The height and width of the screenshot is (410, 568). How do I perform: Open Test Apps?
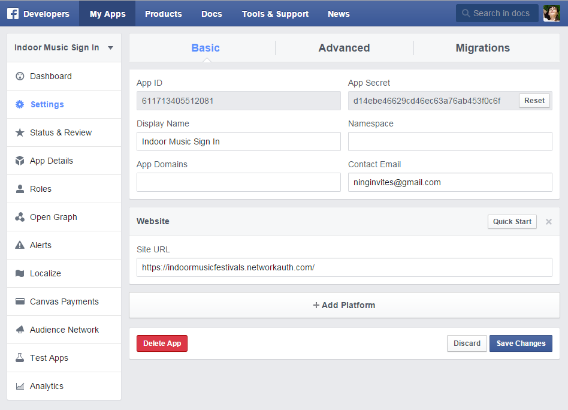coord(64,358)
